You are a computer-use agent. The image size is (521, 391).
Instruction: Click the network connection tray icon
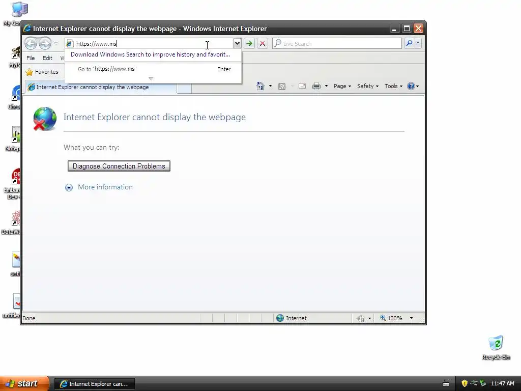[474, 383]
